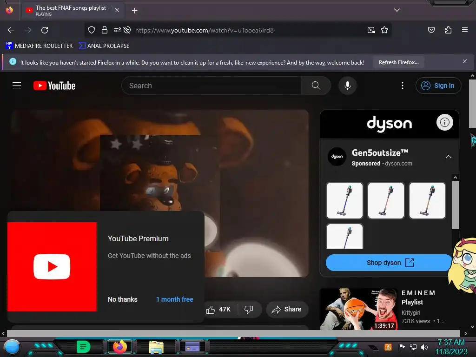Click the YouTube search magnifier button
The image size is (476, 357).
pos(316,86)
